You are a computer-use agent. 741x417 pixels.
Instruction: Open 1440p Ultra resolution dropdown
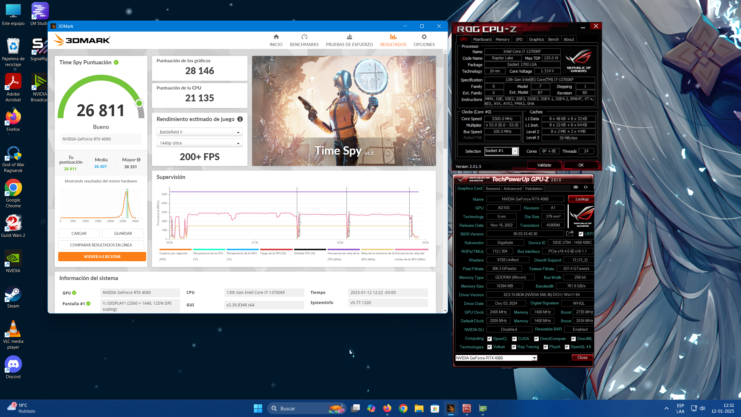point(199,143)
